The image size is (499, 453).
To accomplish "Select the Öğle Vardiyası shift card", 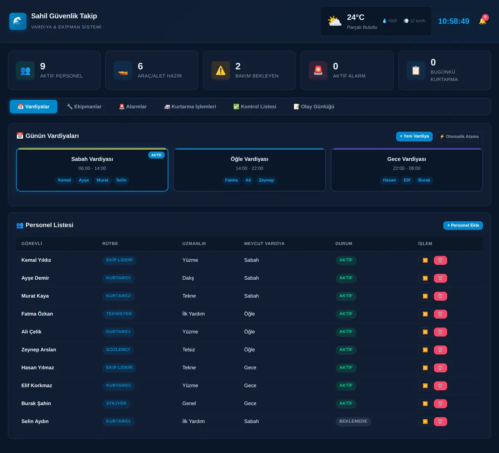I will pos(249,170).
